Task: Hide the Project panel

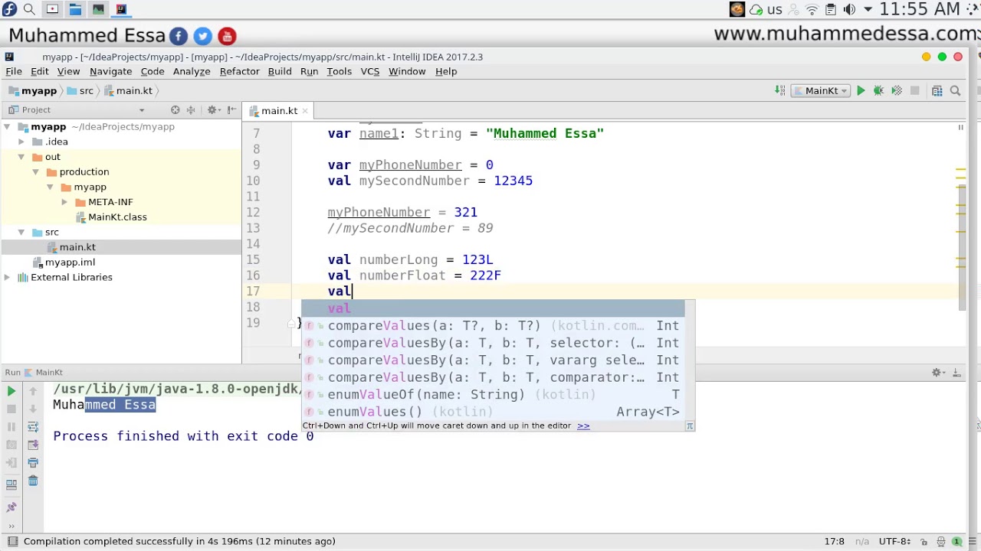Action: pyautogui.click(x=231, y=110)
